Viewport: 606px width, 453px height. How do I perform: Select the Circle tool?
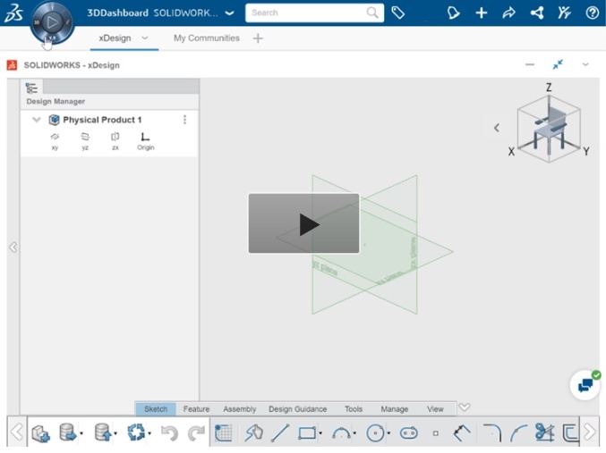point(375,433)
